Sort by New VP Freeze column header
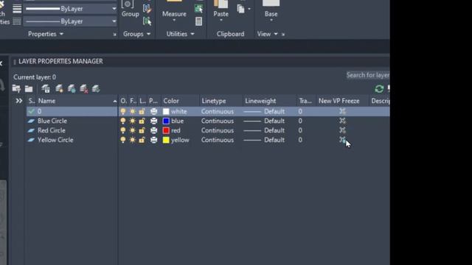 pos(342,101)
